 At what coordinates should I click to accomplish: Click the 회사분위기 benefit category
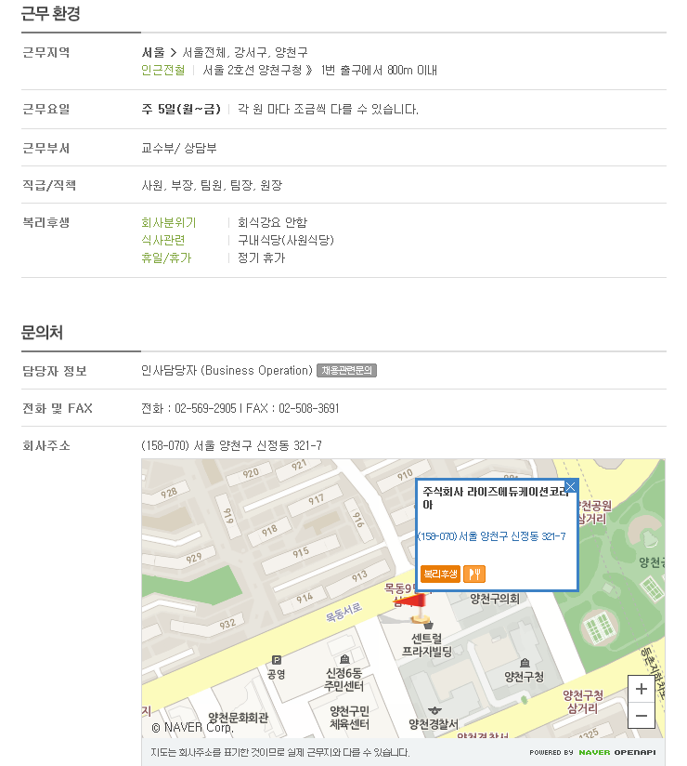168,223
